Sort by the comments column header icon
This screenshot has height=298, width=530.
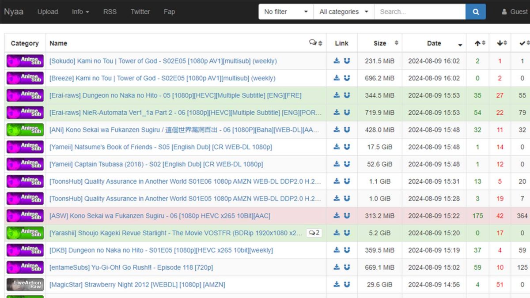tap(315, 43)
